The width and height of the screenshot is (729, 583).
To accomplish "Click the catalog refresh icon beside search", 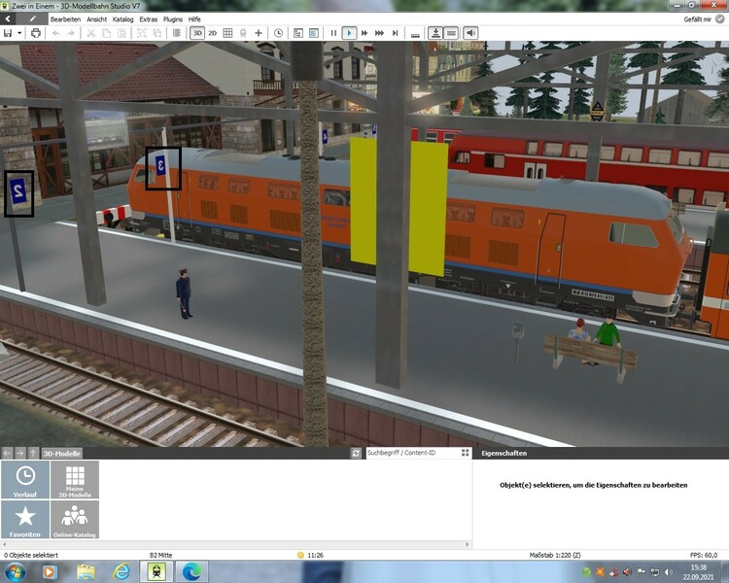I will pos(357,453).
